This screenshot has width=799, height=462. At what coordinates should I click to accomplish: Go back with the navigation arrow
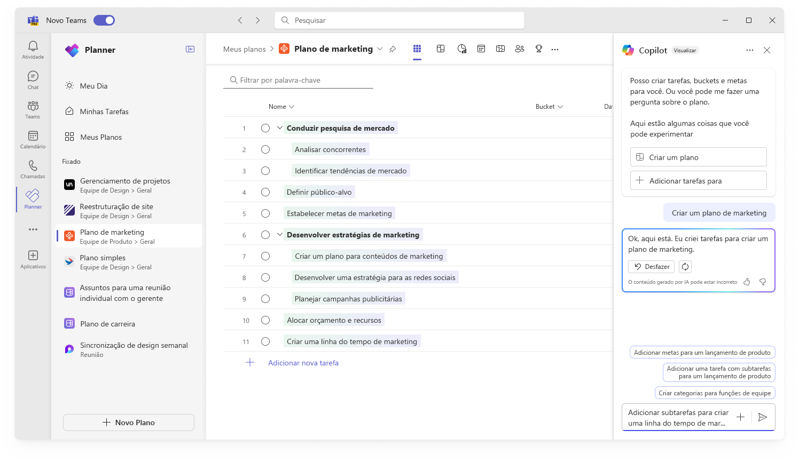tap(240, 20)
